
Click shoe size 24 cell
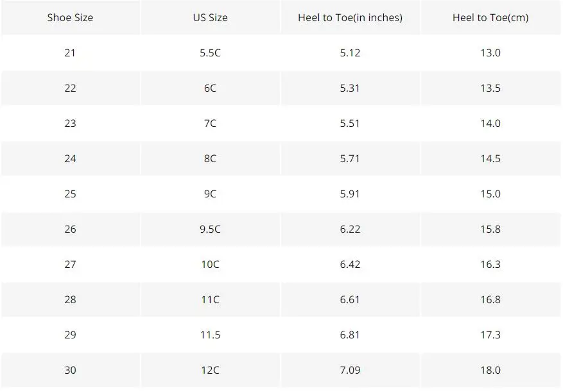click(x=70, y=158)
